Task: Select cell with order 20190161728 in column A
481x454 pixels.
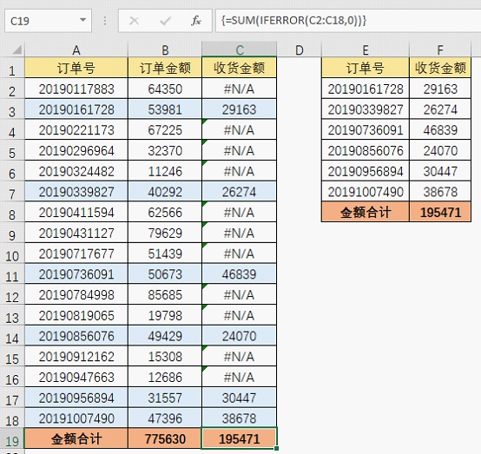Action: [x=76, y=109]
